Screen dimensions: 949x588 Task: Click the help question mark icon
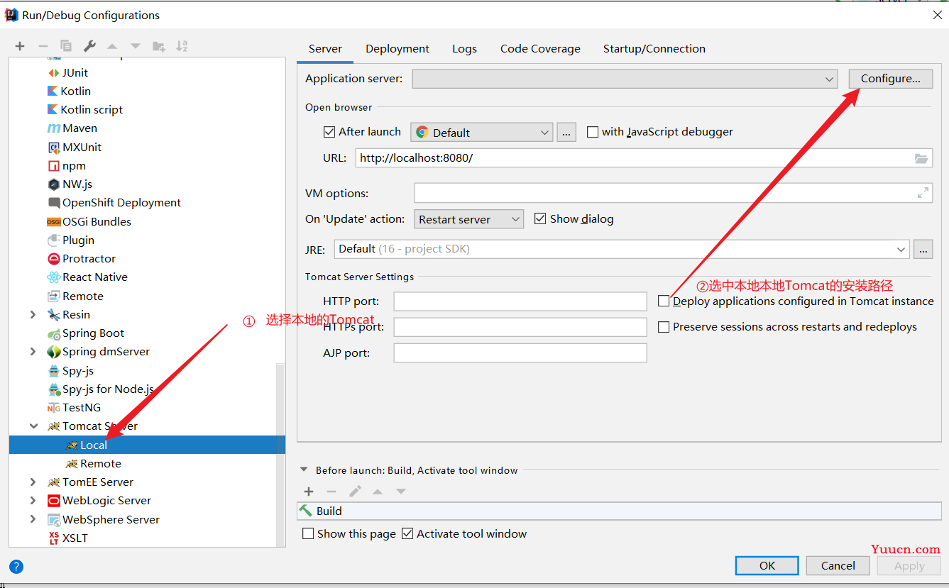pyautogui.click(x=16, y=566)
